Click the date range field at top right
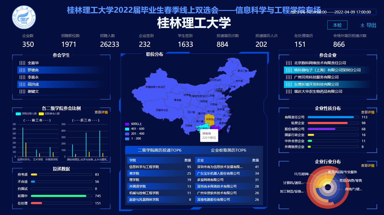This screenshot has height=215, width=384. 330,12
